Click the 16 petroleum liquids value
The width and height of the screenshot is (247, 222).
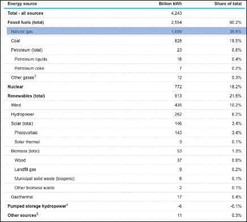pyautogui.click(x=180, y=59)
